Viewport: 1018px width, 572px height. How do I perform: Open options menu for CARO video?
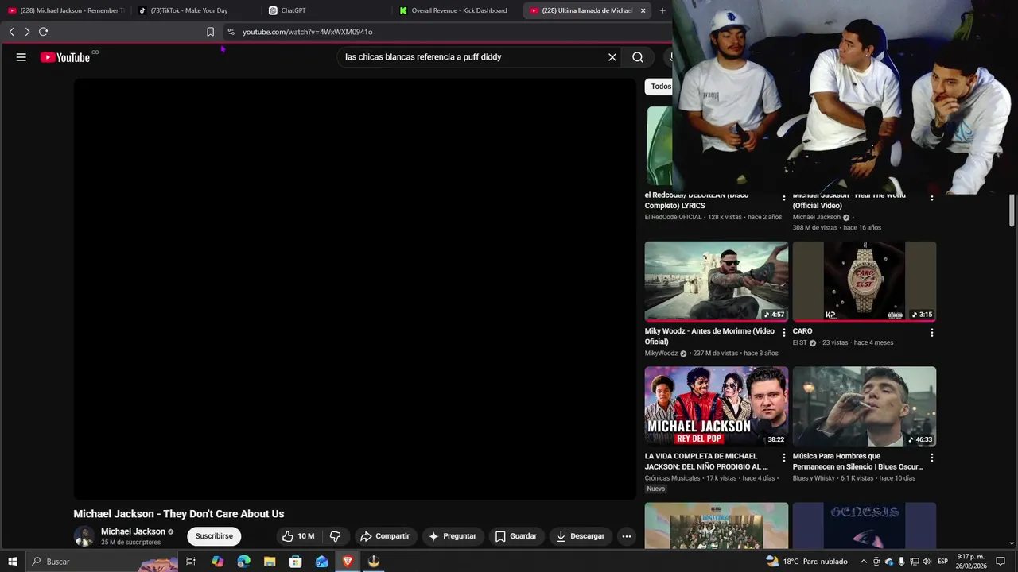(x=932, y=333)
